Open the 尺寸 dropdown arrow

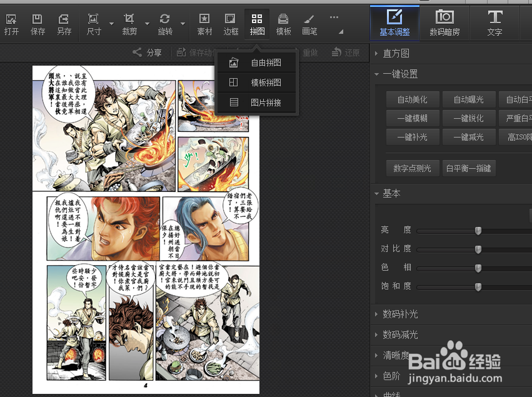pos(111,24)
